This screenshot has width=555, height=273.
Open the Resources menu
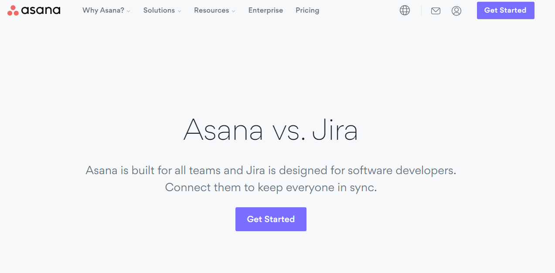coord(211,10)
